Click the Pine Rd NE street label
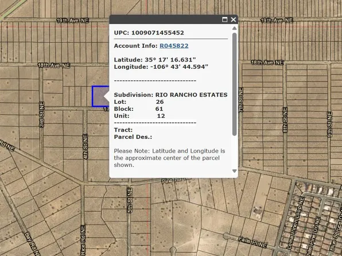Image resolution: width=342 pixels, height=256 pixels. pyautogui.click(x=176, y=180)
